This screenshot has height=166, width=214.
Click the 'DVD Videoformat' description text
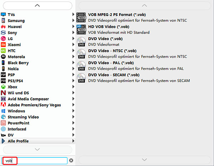[x=103, y=44]
